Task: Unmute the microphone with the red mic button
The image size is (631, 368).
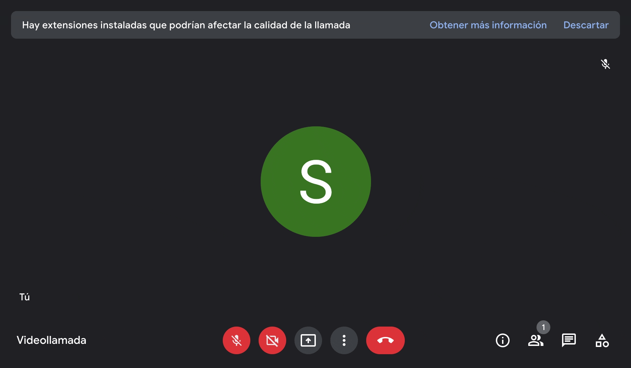Action: 237,340
